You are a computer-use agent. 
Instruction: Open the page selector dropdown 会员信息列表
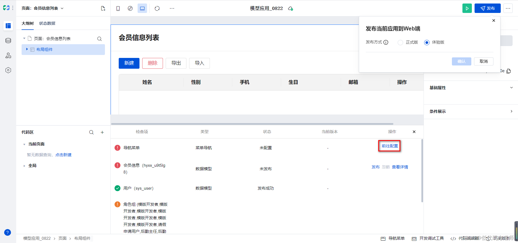pyautogui.click(x=43, y=8)
